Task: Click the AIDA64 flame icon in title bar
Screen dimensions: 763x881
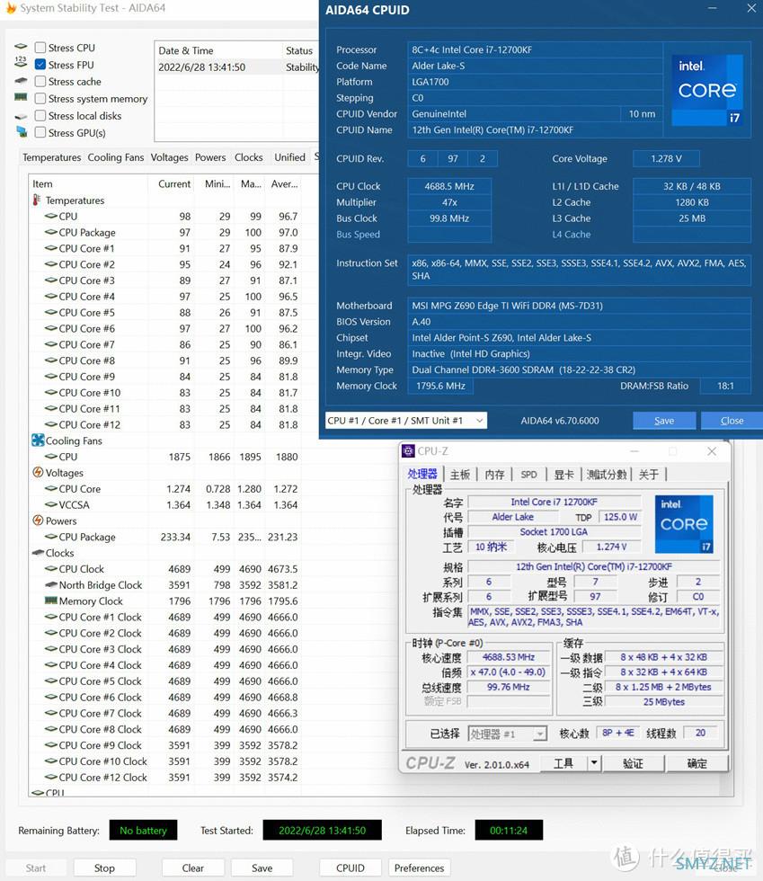Action: tap(11, 8)
